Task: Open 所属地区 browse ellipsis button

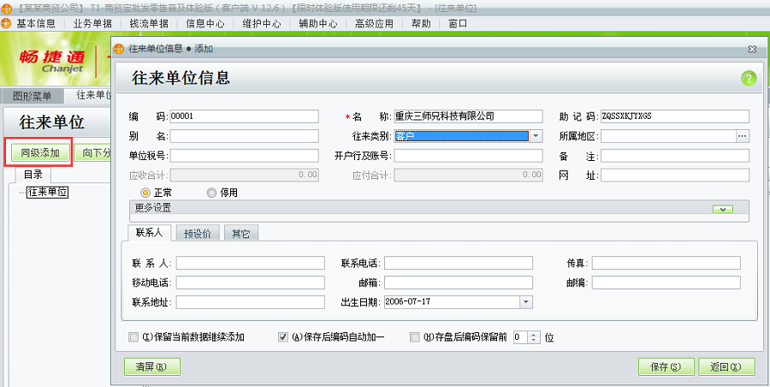Action: pyautogui.click(x=743, y=136)
